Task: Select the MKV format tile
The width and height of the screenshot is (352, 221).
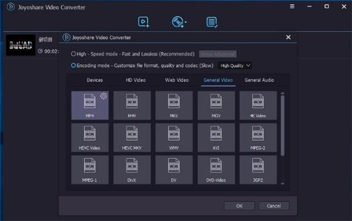Action: point(174,106)
